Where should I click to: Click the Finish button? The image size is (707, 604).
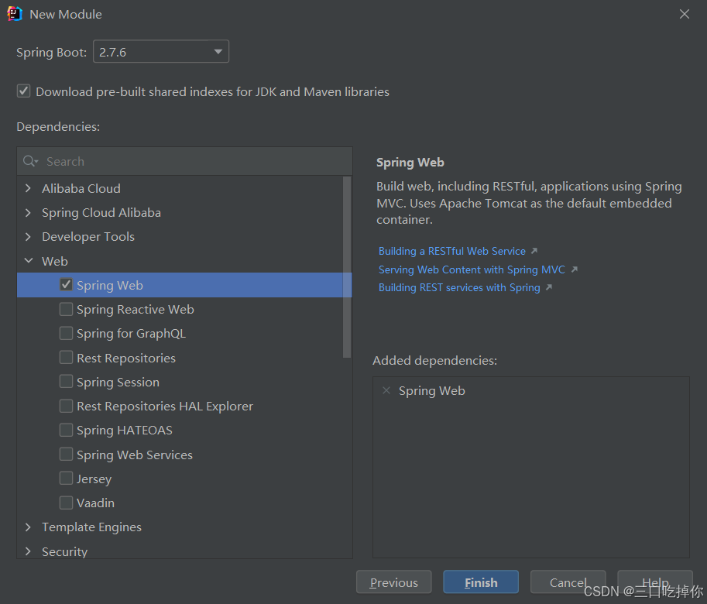[481, 582]
